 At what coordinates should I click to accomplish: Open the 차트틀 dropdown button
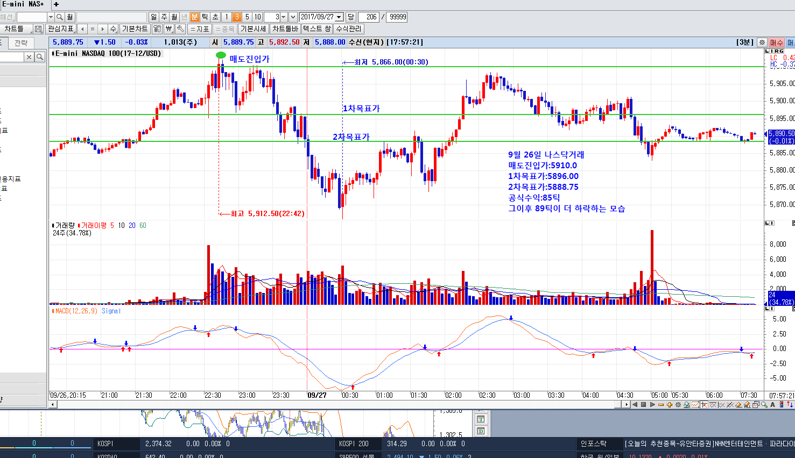point(17,28)
